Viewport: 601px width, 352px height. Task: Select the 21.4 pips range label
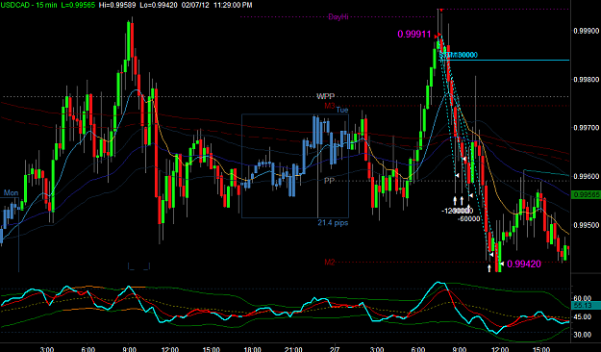point(333,223)
